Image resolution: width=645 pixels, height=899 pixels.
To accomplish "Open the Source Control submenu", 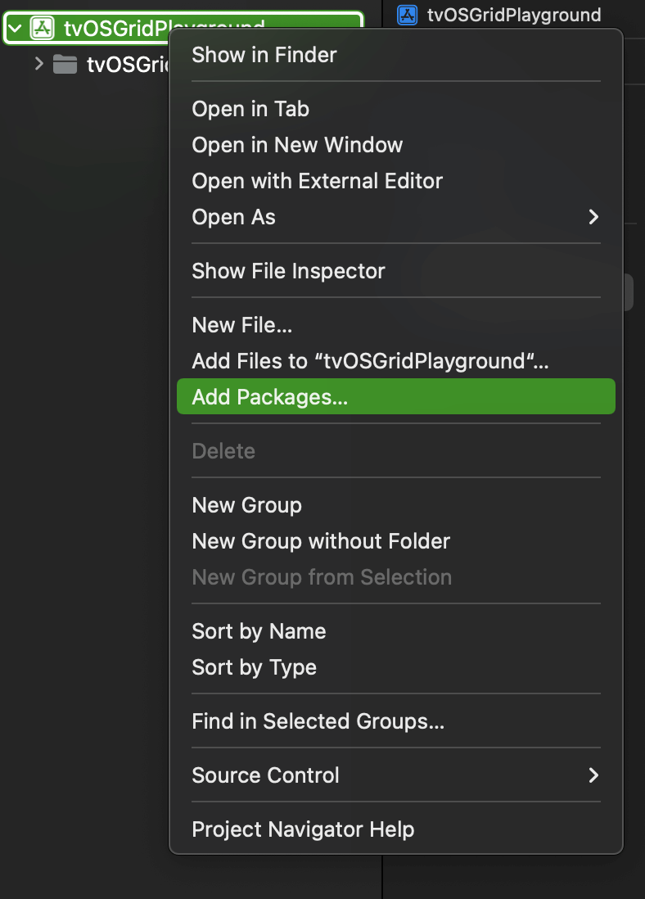I will coord(395,775).
